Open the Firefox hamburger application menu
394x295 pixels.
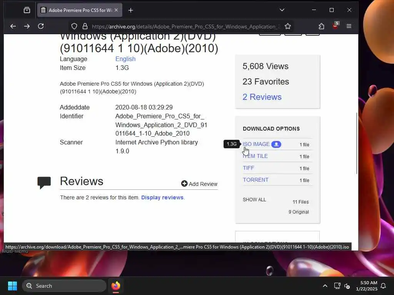click(x=349, y=26)
